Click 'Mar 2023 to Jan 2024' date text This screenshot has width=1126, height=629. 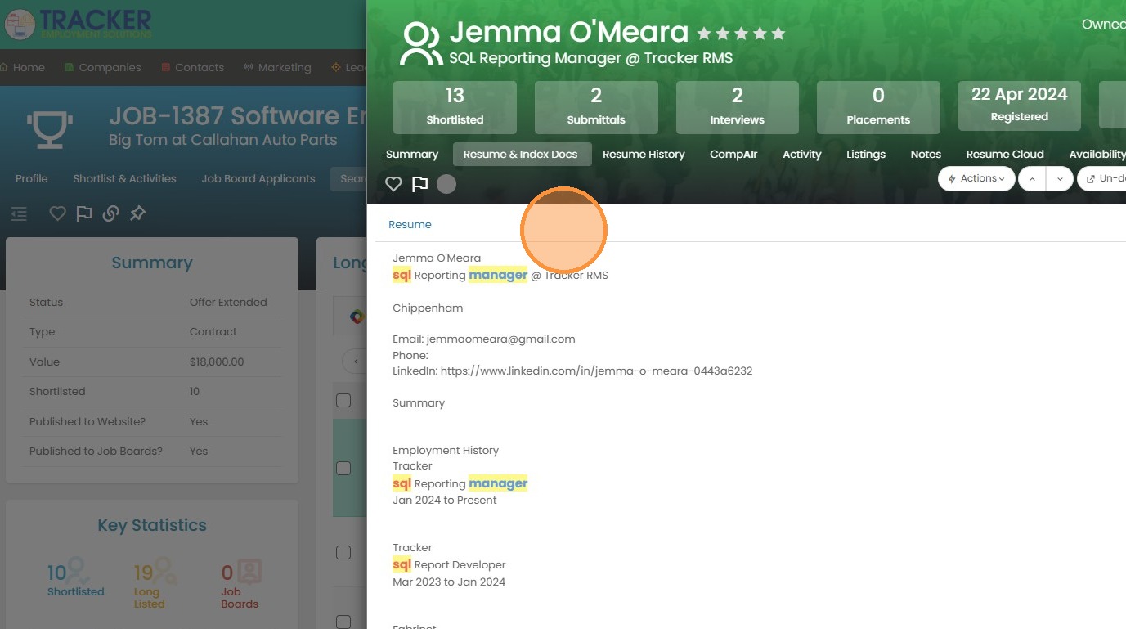click(x=449, y=582)
